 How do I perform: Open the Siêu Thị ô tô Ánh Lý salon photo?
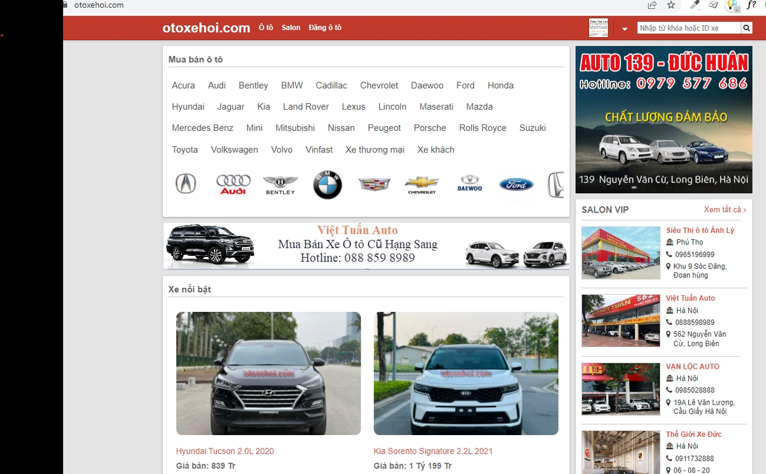620,253
